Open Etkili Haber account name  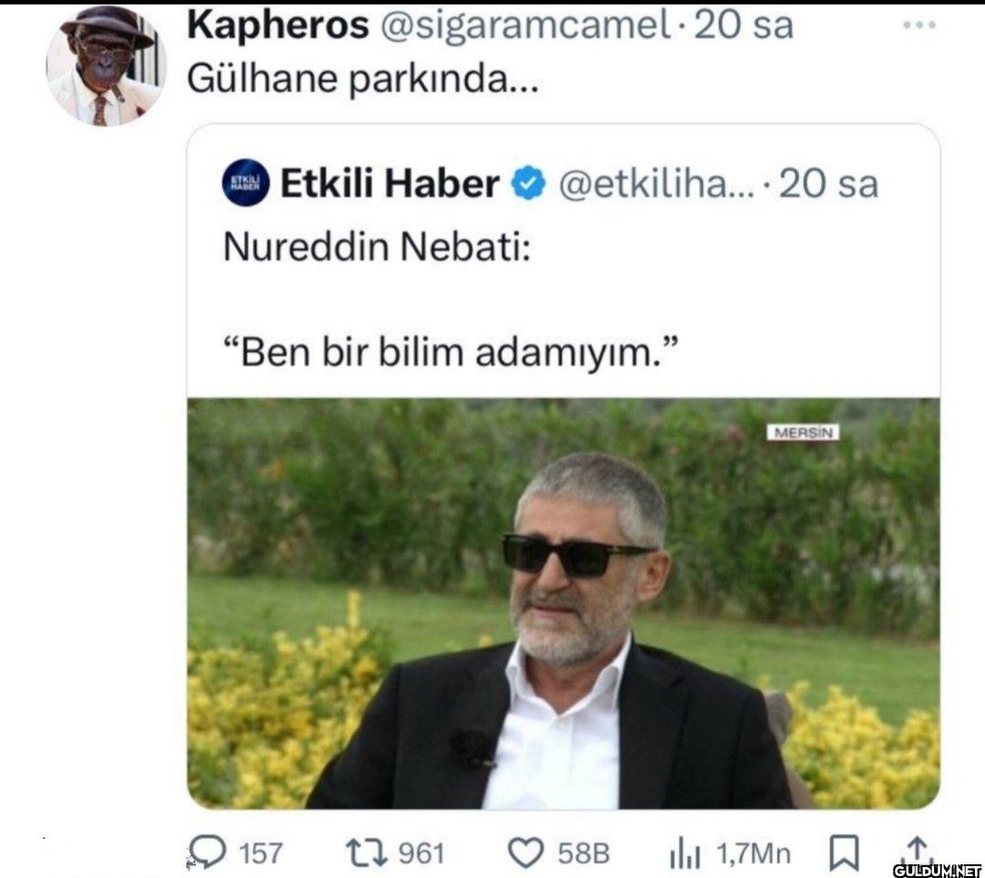389,183
